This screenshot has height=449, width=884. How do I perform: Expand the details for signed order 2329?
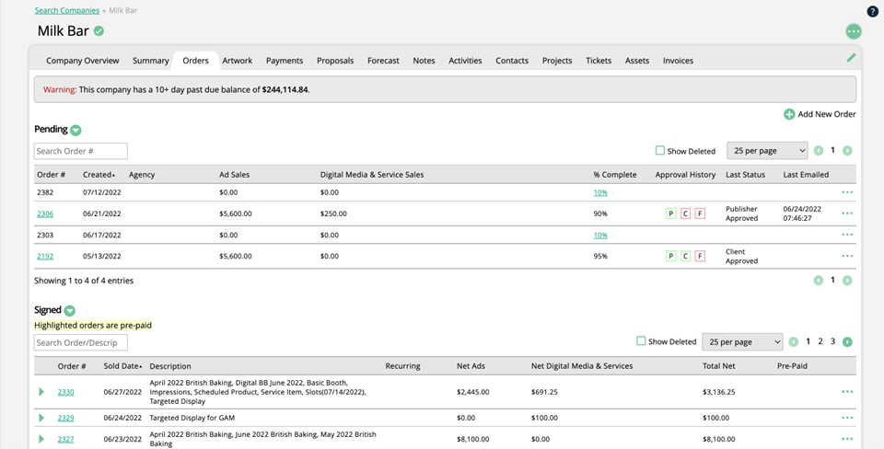point(41,418)
